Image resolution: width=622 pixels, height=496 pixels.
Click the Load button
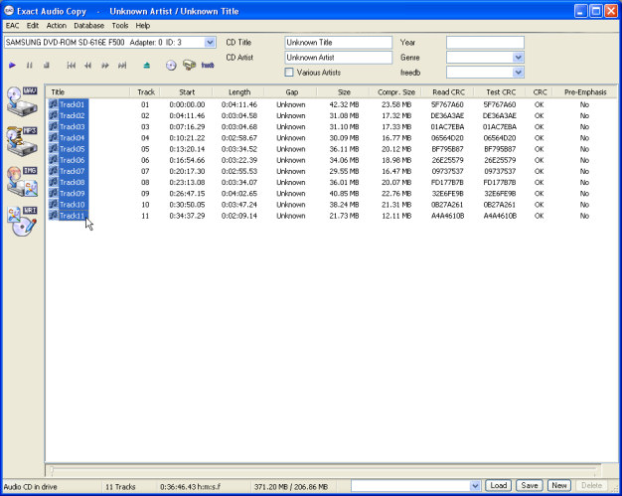click(499, 485)
